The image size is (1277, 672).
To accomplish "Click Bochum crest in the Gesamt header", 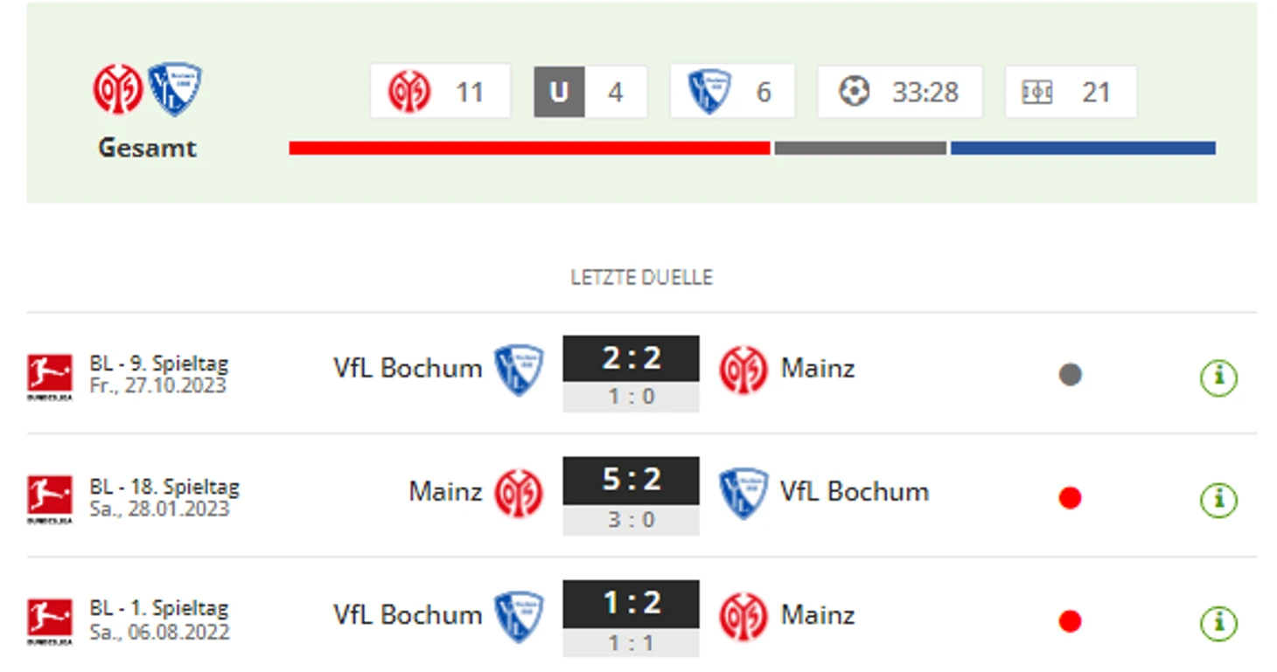I will click(175, 89).
